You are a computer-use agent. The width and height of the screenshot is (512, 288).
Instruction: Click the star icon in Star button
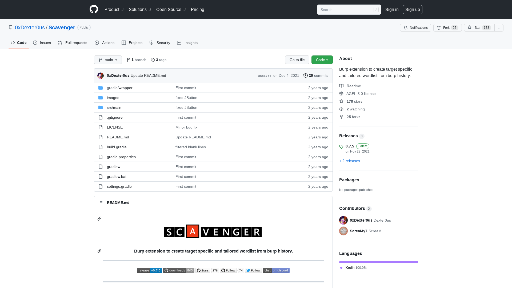(470, 27)
